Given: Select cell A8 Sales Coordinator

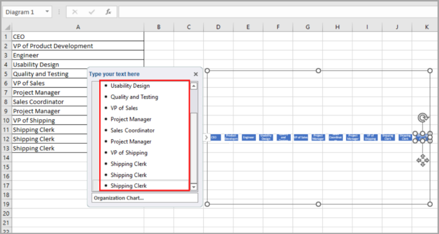Looking at the screenshot, I should click(50, 102).
